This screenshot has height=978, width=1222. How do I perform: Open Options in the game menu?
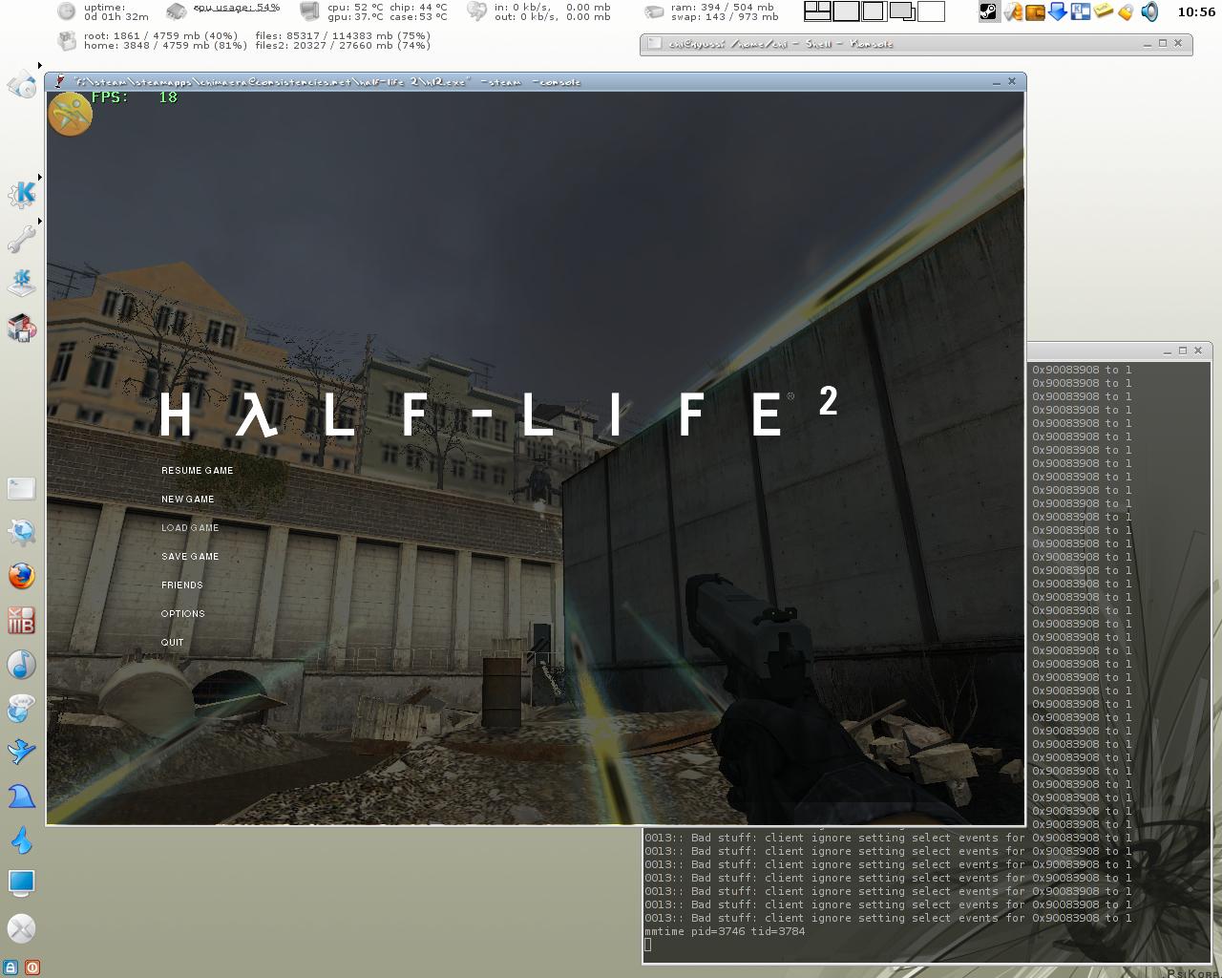tap(183, 614)
